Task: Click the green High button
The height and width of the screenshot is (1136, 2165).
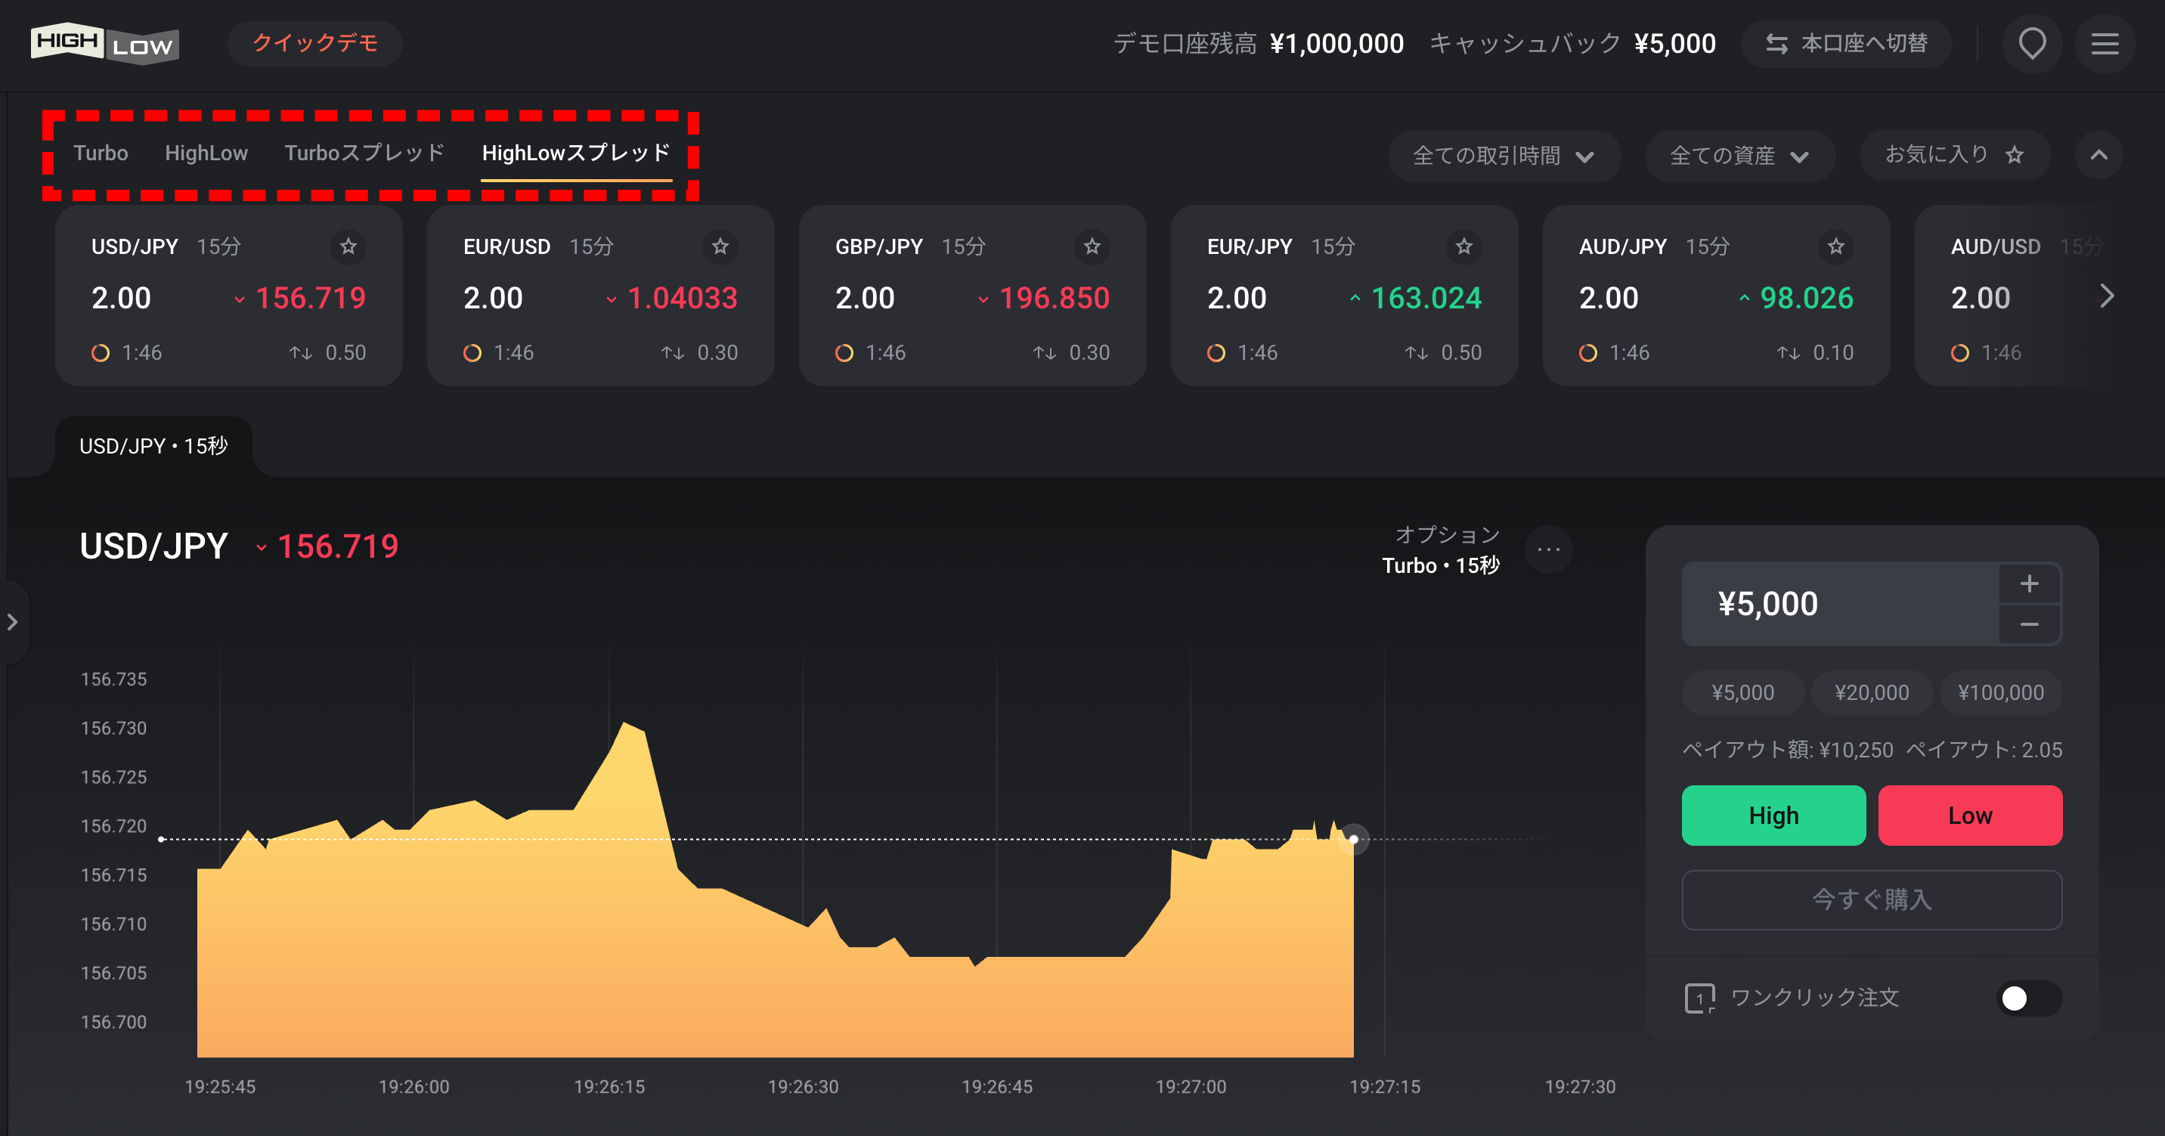Action: [1773, 815]
